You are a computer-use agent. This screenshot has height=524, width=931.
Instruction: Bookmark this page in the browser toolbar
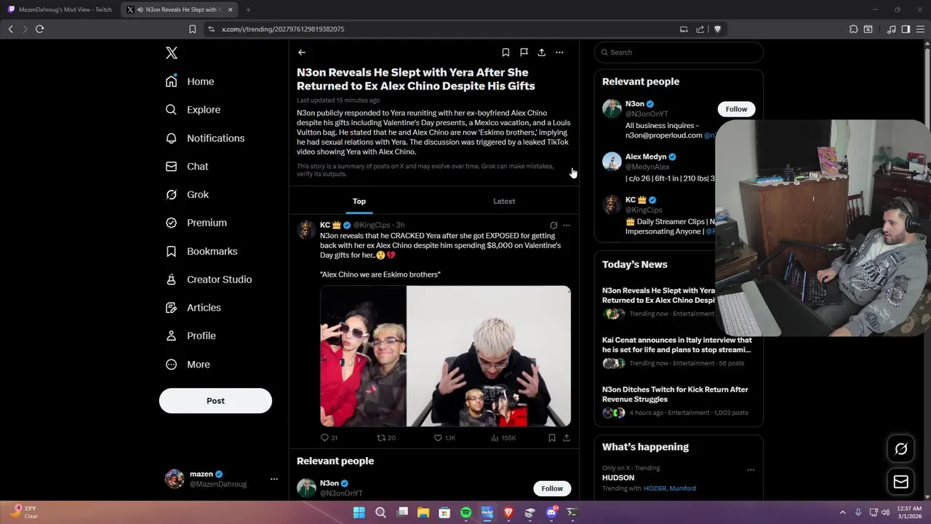192,29
